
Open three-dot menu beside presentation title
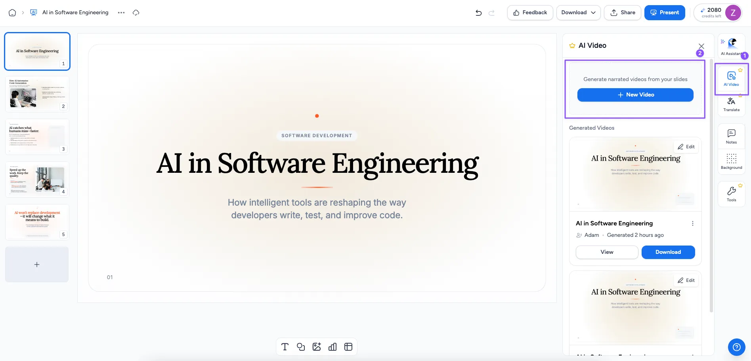pos(121,13)
